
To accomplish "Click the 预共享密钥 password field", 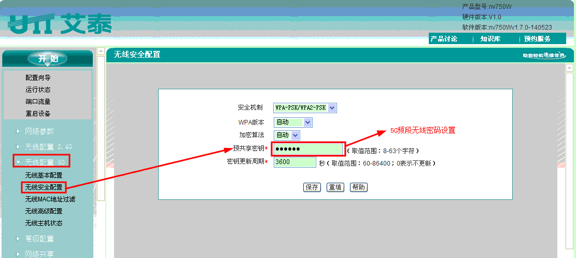I will point(307,150).
